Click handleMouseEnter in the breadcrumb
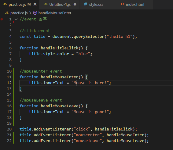 click(55, 13)
